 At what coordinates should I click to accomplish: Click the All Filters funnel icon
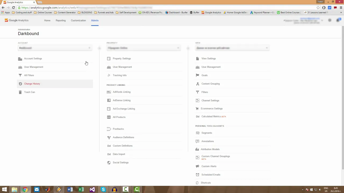(x=20, y=75)
